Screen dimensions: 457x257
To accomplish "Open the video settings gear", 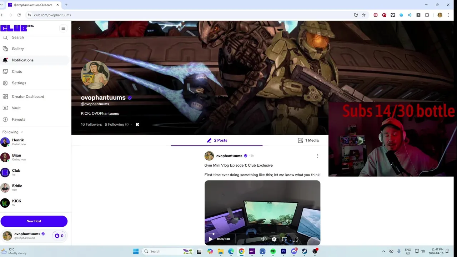I will pyautogui.click(x=274, y=239).
